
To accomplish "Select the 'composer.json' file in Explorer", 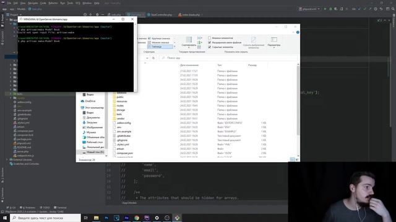I will click(x=123, y=153).
